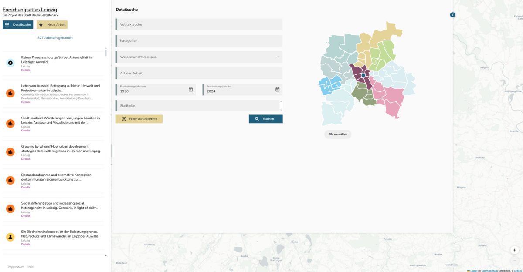Click the results list scroll-up arrow
Image resolution: width=523 pixels, height=272 pixels.
[x=105, y=49]
